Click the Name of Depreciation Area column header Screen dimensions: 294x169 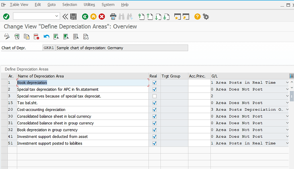[83, 76]
